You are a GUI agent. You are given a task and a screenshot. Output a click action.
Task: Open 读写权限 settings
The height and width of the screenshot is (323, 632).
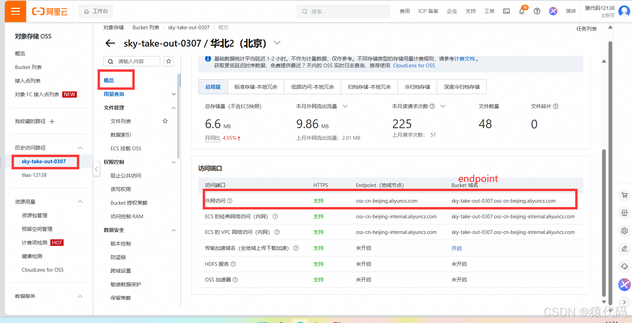coord(121,189)
